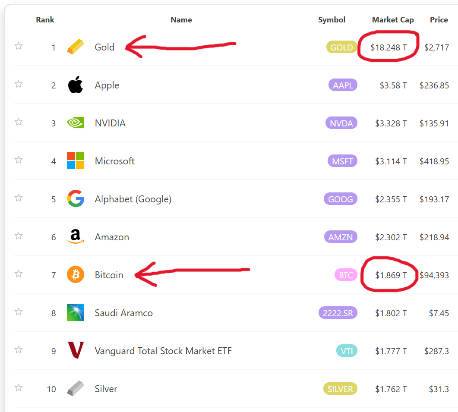This screenshot has width=458, height=412.
Task: Favorite Bitcoin using its star
Action: pyautogui.click(x=18, y=274)
